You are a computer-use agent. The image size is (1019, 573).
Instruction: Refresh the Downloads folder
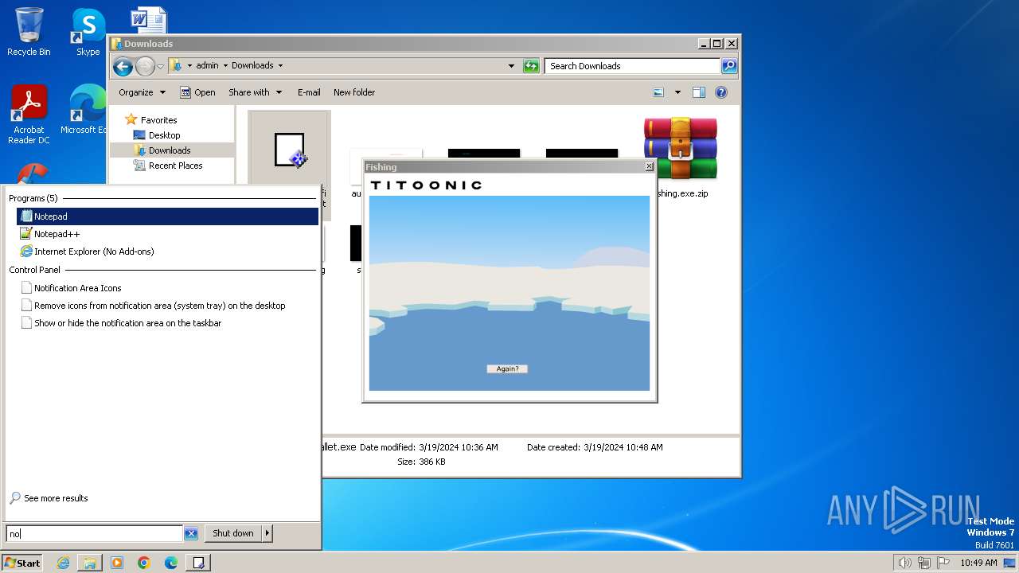[531, 66]
